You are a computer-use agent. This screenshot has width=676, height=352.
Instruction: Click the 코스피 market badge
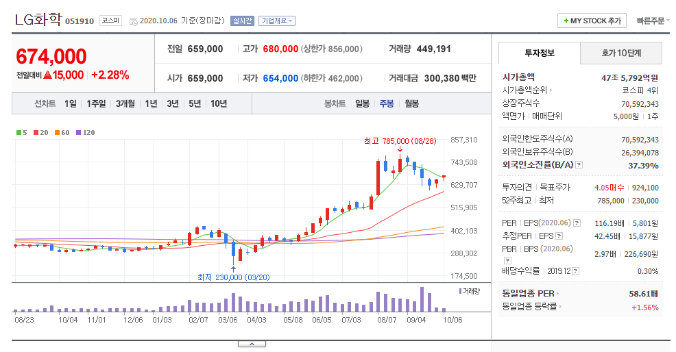110,21
